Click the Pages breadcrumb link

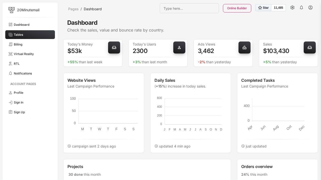tap(73, 9)
